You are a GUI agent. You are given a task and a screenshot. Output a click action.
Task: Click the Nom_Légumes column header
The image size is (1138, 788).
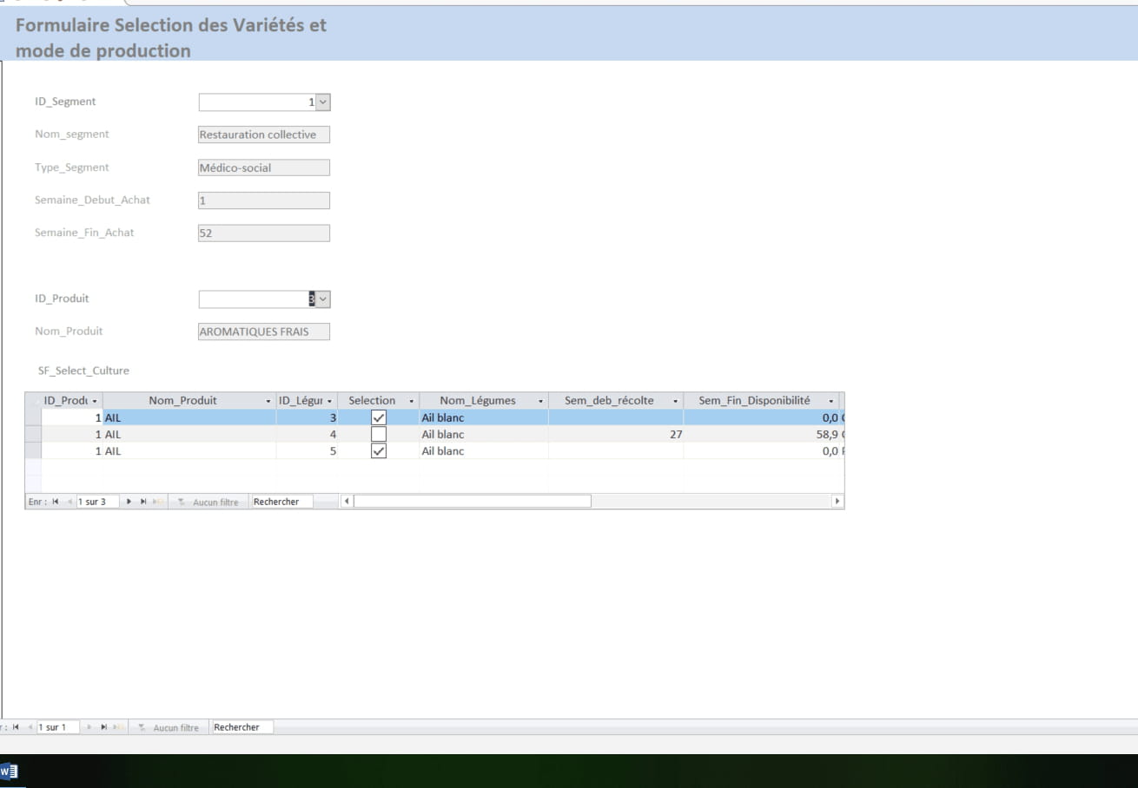click(x=477, y=400)
